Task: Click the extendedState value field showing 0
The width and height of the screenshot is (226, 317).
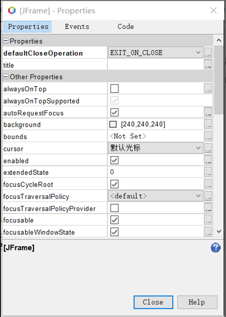Action: coord(156,172)
